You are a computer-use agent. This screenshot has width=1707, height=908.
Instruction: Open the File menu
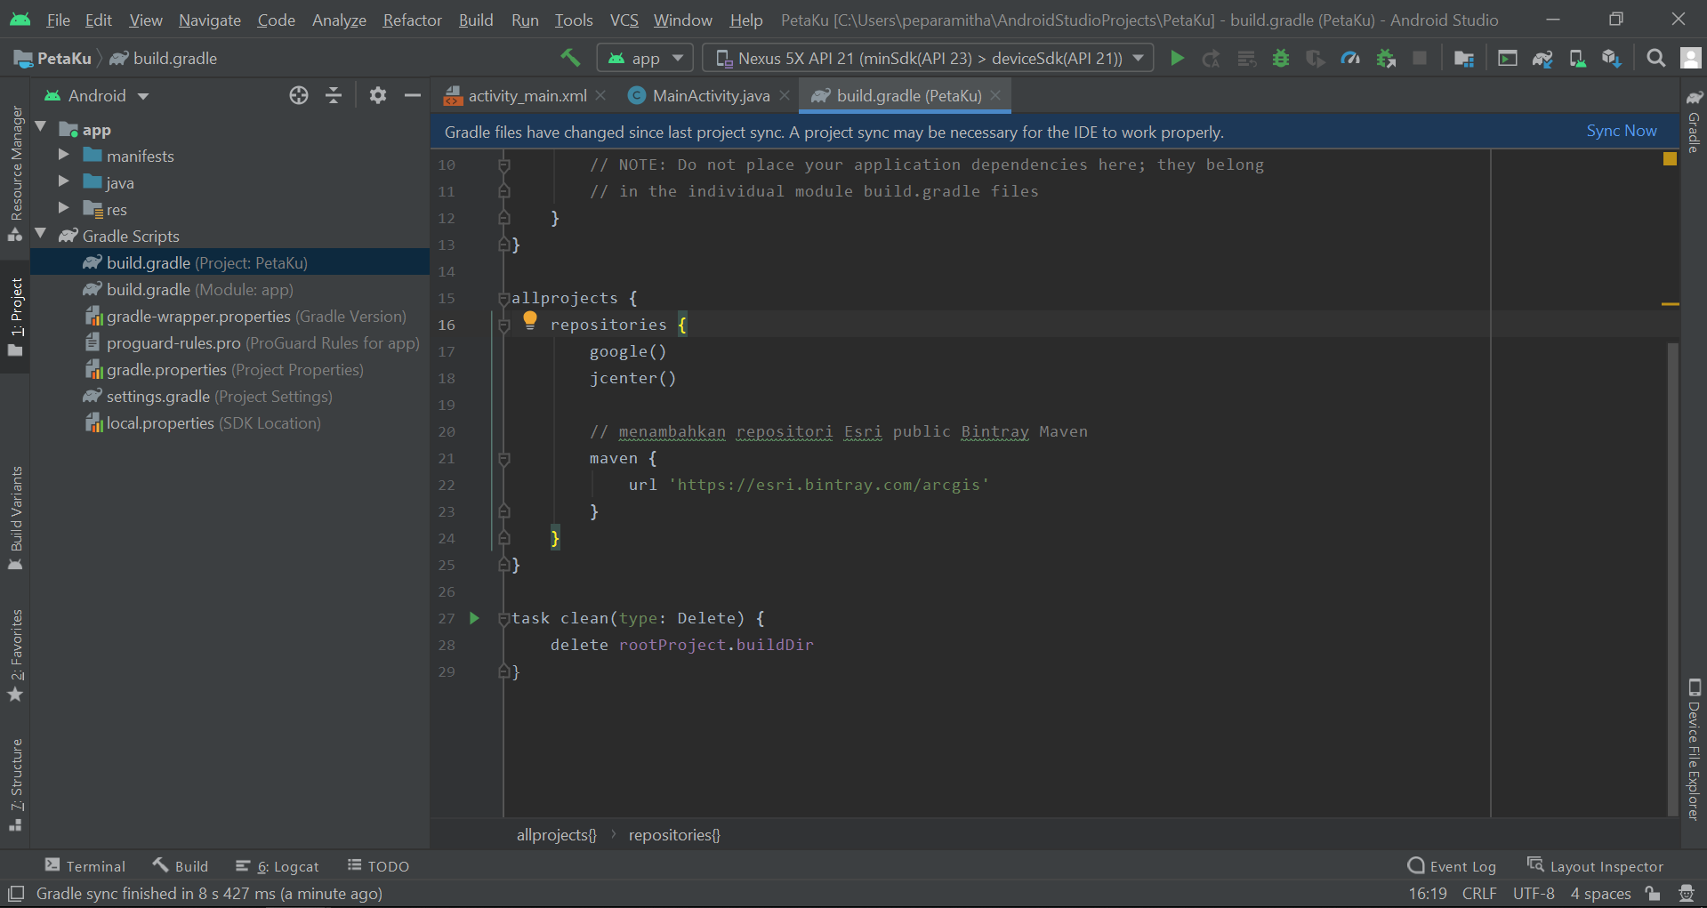pyautogui.click(x=58, y=20)
